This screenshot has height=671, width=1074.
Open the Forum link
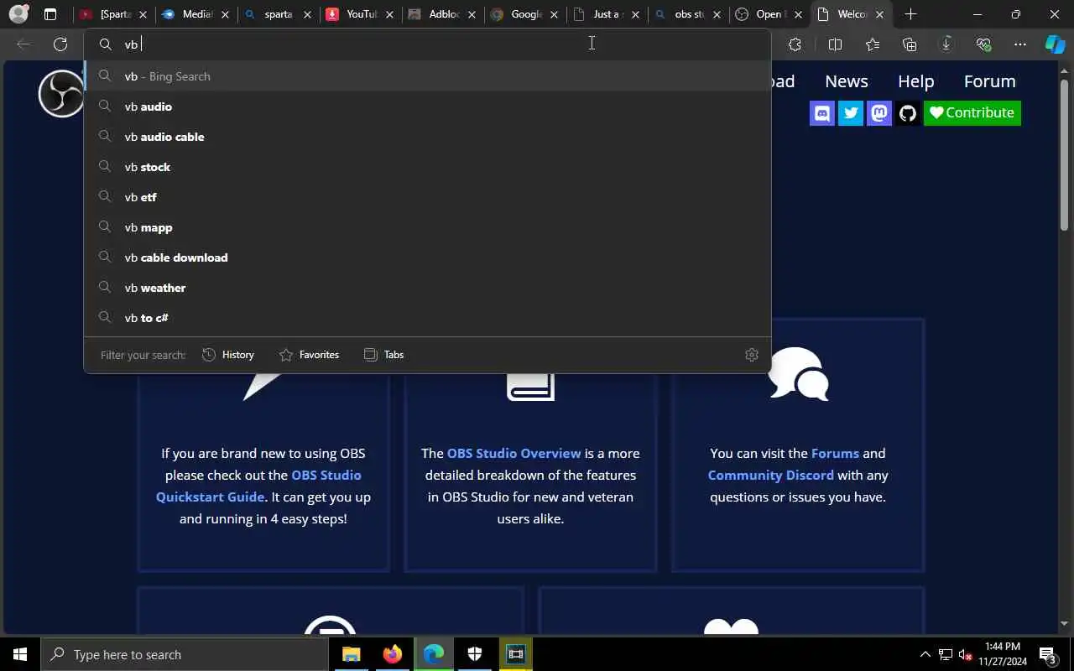(989, 81)
